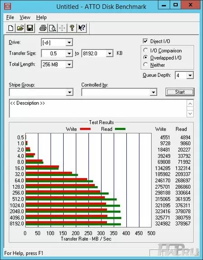203x260 pixels.
Task: Click the Transfer Rate - MB / Sec axis label
Action: click(x=86, y=239)
